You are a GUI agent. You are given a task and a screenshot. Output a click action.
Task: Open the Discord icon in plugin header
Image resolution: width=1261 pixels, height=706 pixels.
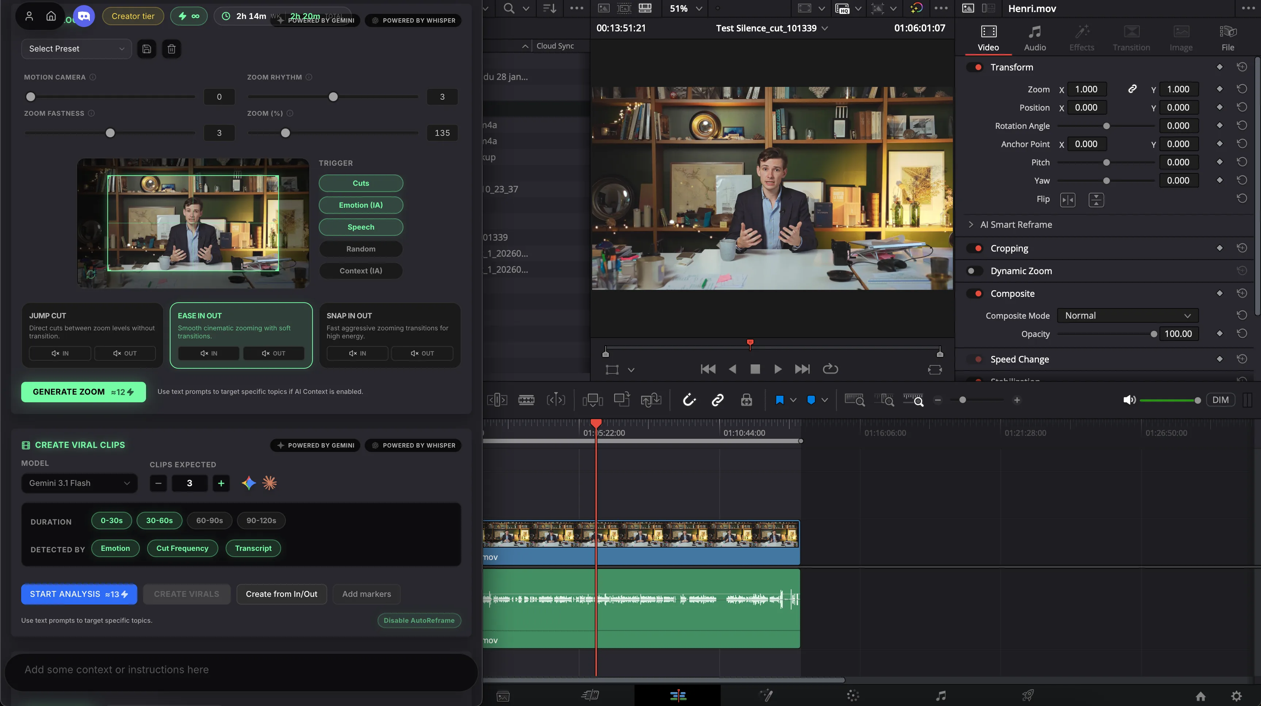pos(84,16)
